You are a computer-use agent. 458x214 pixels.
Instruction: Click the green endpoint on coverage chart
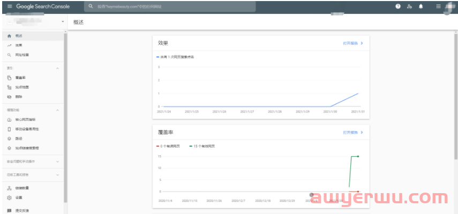coord(358,157)
